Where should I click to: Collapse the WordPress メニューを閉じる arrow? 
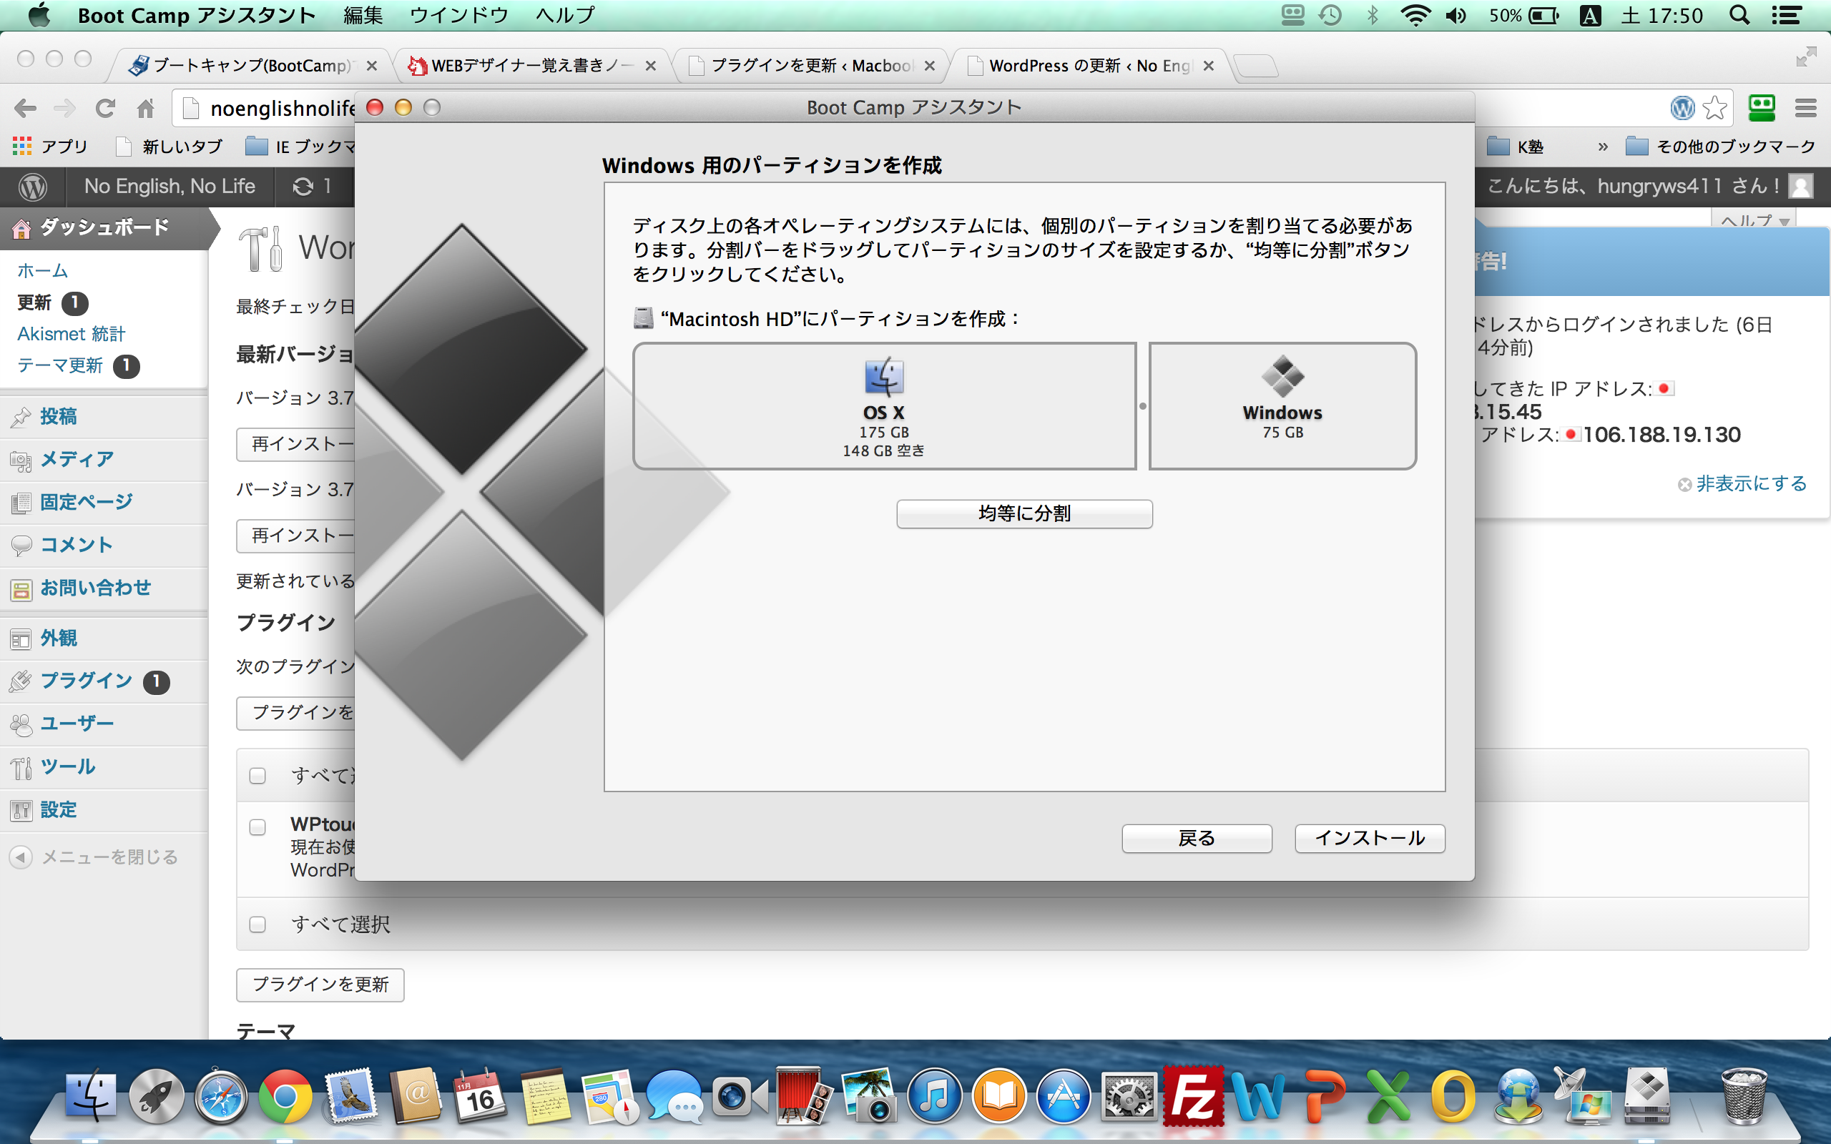coord(21,857)
